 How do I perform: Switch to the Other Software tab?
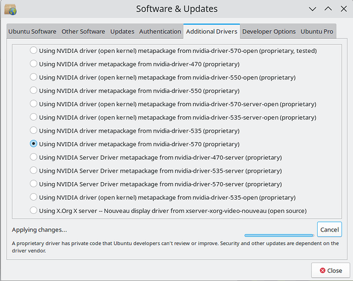[x=83, y=31]
